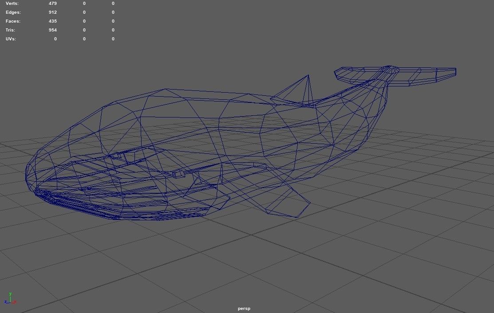Click the Faces count value 435
The image size is (494, 313).
(x=53, y=21)
